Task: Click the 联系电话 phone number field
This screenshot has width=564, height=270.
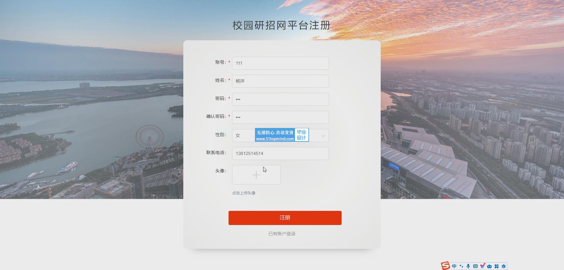Action: 280,153
